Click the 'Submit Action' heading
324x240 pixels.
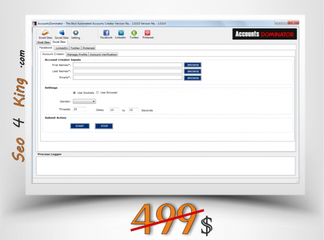pos(55,118)
